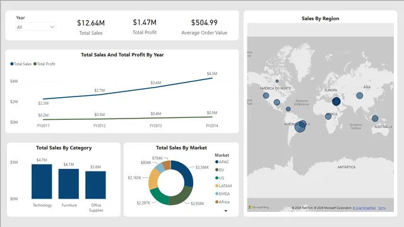Click the map bubble over Africa
Image resolution: width=404 pixels, height=227 pixels.
pyautogui.click(x=328, y=117)
